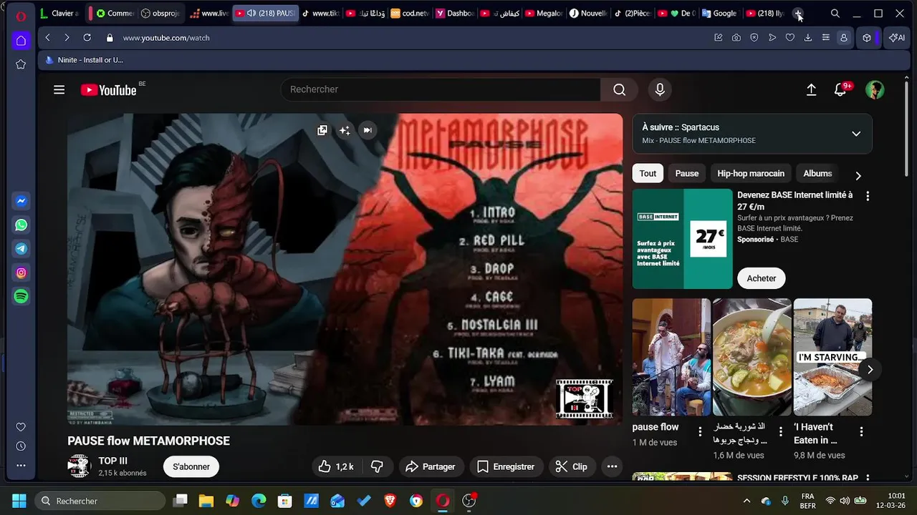Select the Albums filter chip
The image size is (917, 515).
click(x=817, y=173)
